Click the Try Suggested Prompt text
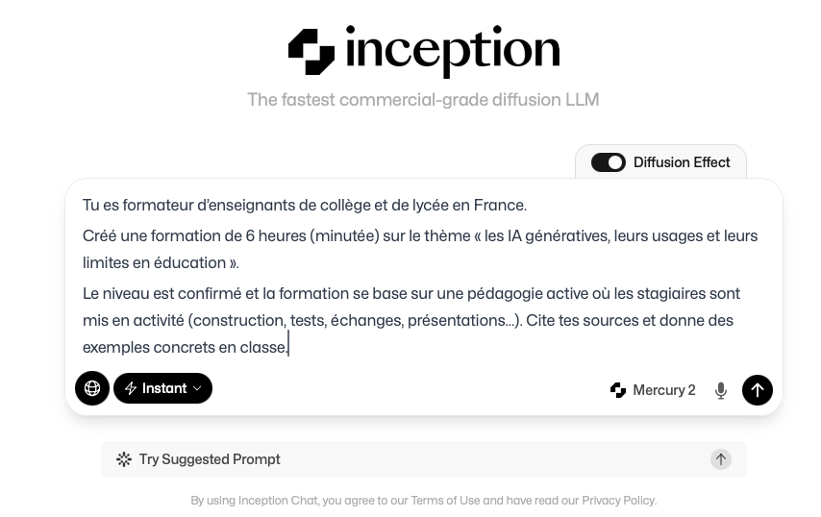 coord(210,459)
